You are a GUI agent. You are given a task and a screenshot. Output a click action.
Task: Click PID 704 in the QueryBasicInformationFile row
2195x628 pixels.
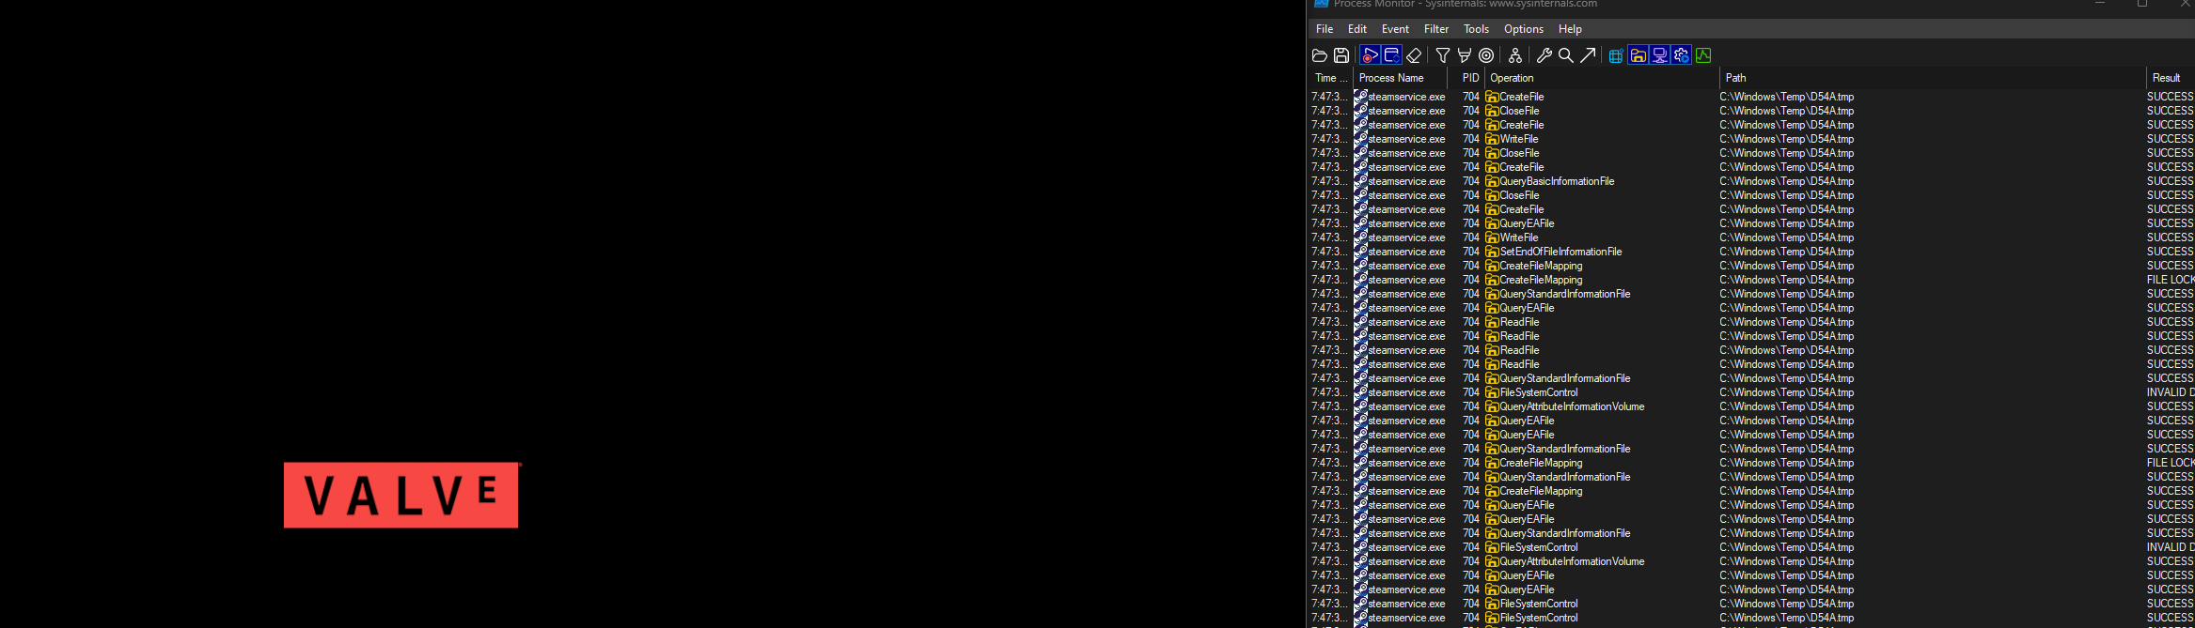pyautogui.click(x=1471, y=181)
